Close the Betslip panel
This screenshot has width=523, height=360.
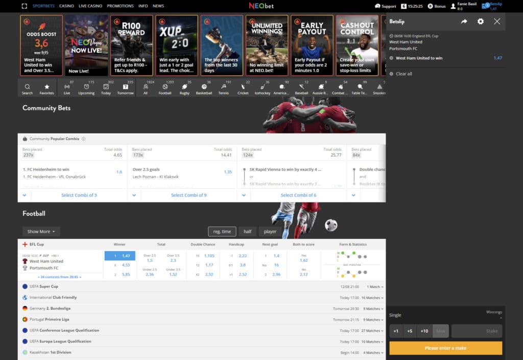tap(497, 21)
